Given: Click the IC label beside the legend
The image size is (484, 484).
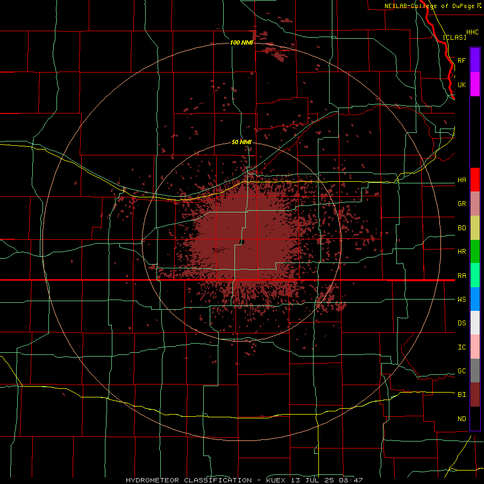Looking at the screenshot, I should pos(461,347).
